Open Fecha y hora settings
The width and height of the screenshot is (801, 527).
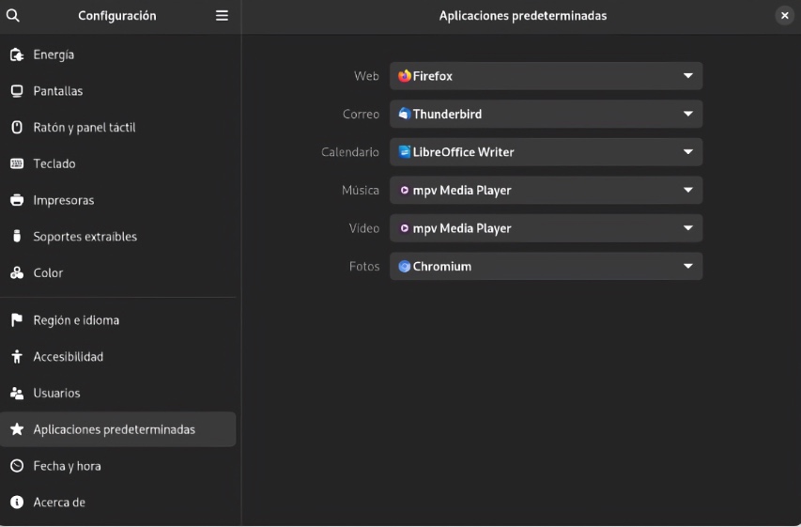click(118, 466)
